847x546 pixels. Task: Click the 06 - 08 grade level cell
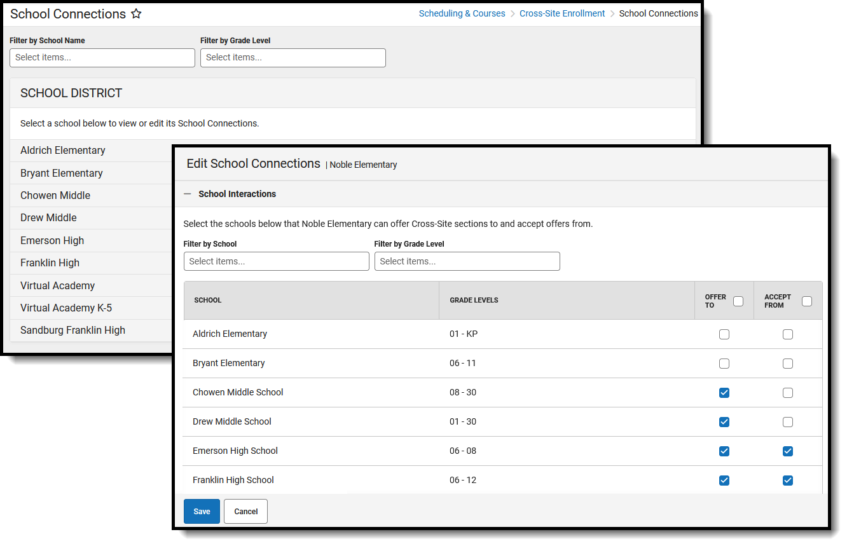(463, 451)
